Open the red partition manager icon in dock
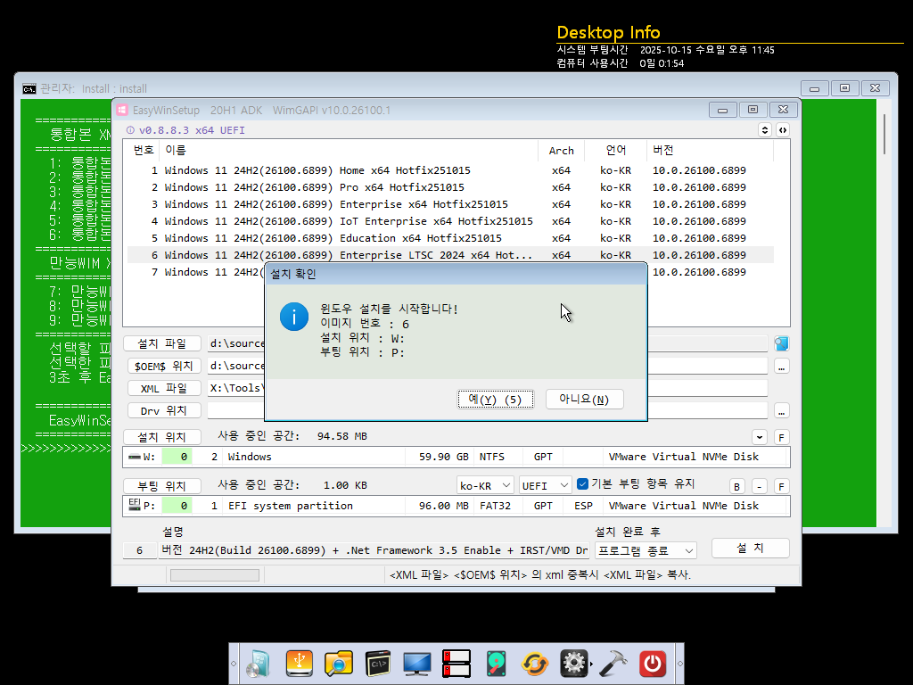Viewport: 913px width, 685px height. point(456,664)
